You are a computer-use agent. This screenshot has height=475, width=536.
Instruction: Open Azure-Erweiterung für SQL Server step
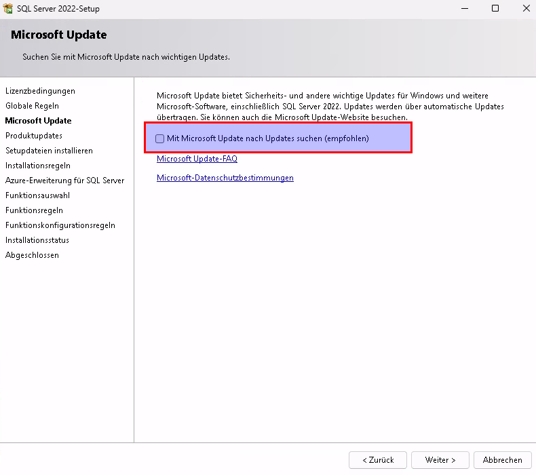pos(64,180)
